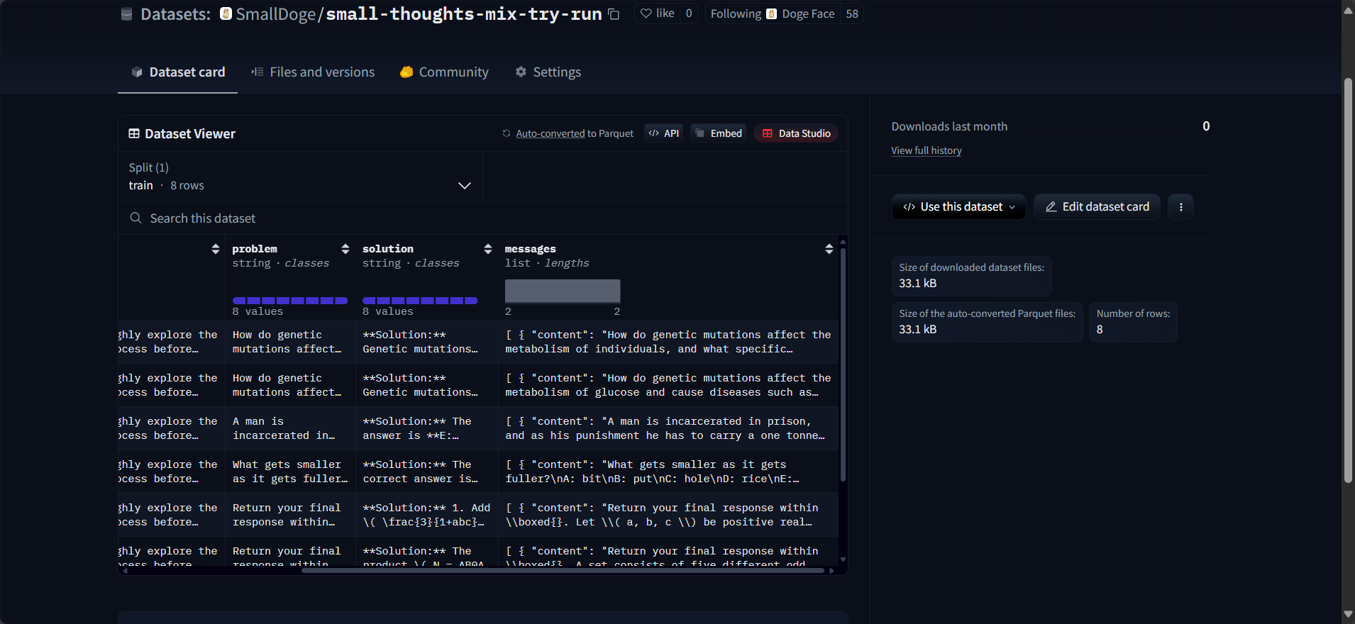Click the page scroll-down arrow
Screen dimensions: 1355x624
(x=1348, y=614)
